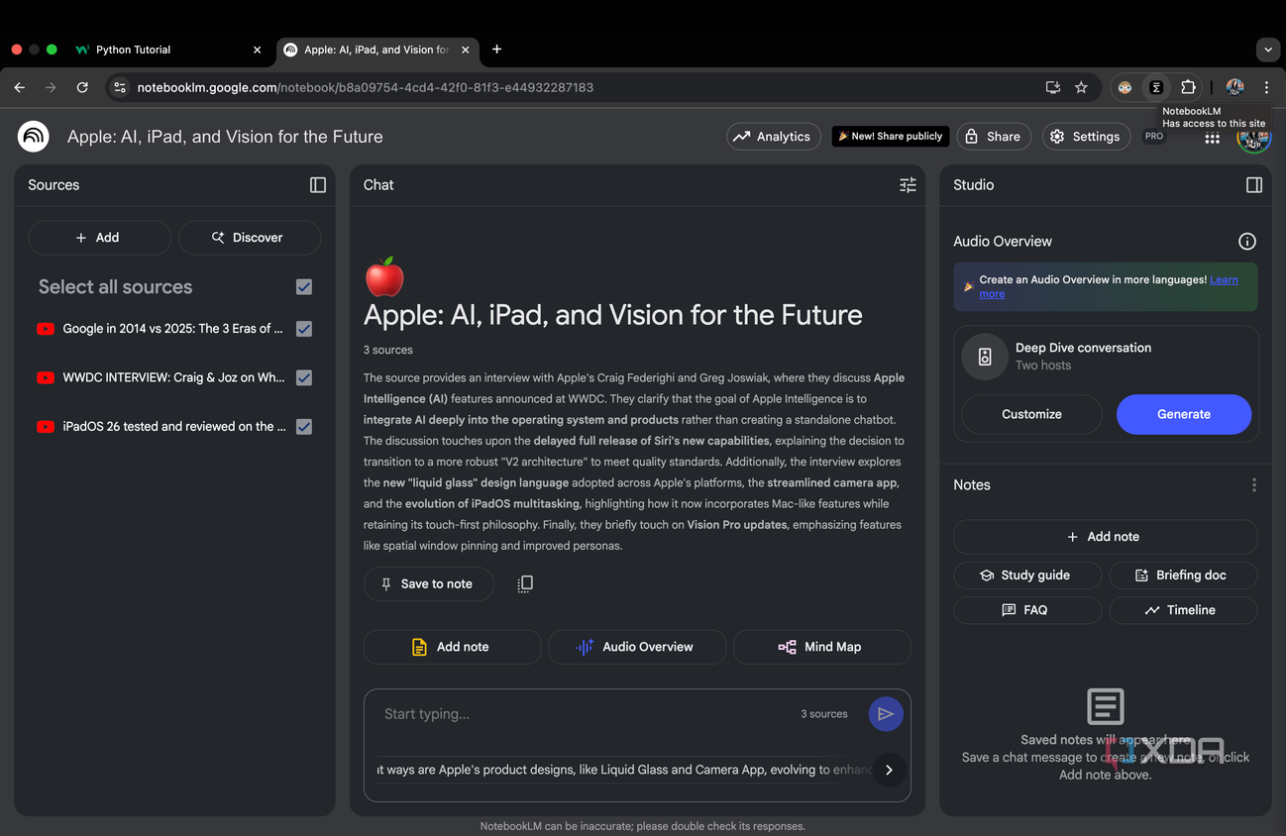Image resolution: width=1286 pixels, height=836 pixels.
Task: Open the Chrome three-dot menu
Action: [1266, 87]
